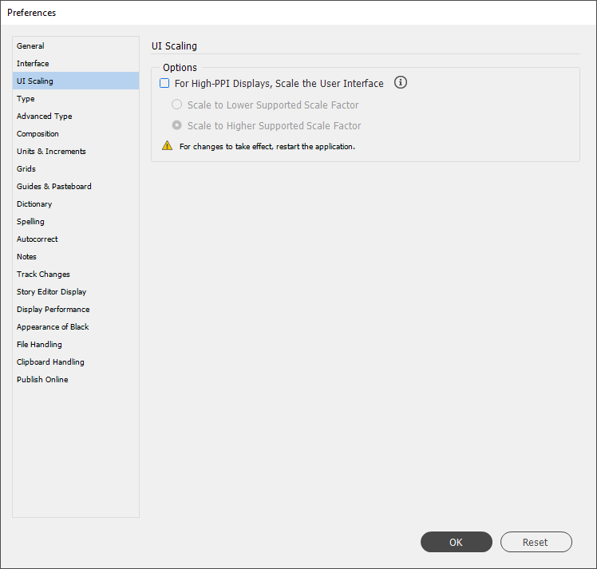Open the Type preferences category
This screenshot has height=569, width=597.
tap(76, 98)
